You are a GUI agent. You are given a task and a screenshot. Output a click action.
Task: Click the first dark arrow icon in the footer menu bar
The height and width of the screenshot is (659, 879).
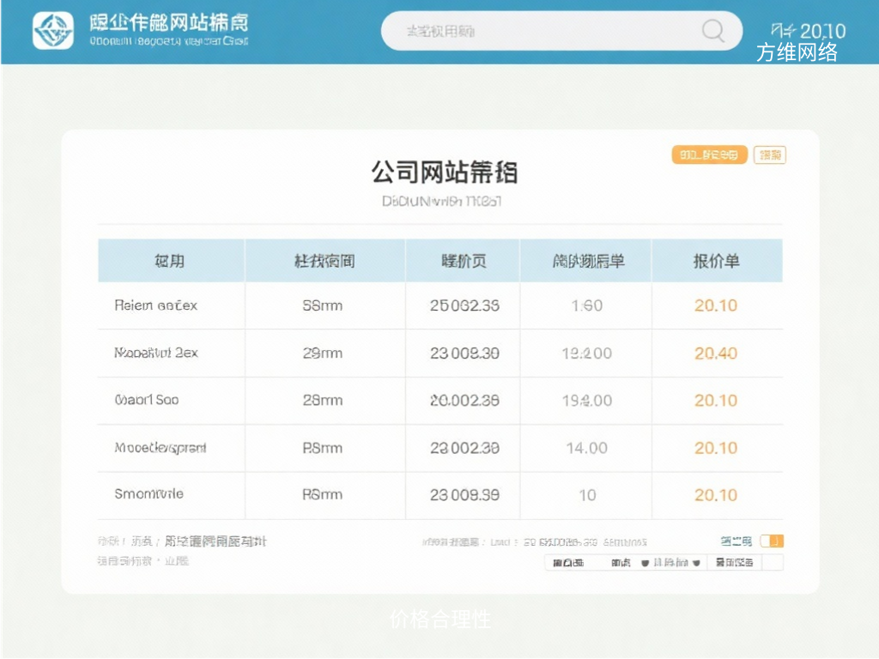coord(646,562)
